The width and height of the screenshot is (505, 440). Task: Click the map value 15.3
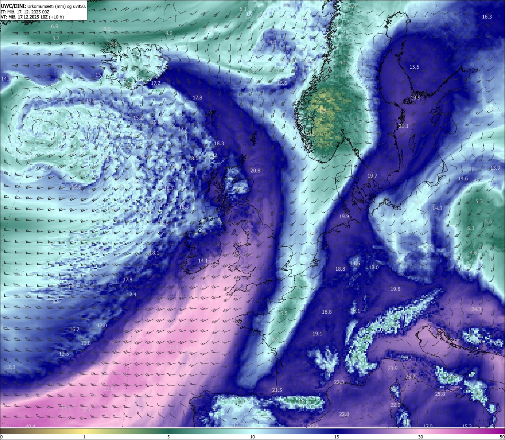[x=467, y=427]
